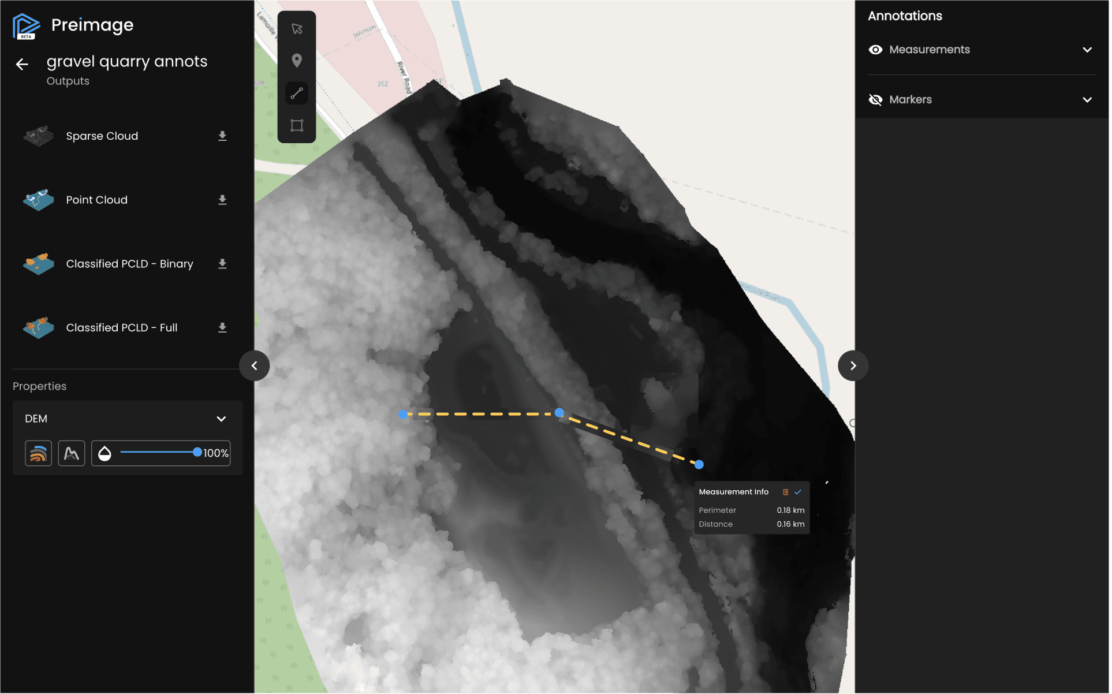Download the Sparse Cloud output
The image size is (1112, 694).
(x=222, y=136)
